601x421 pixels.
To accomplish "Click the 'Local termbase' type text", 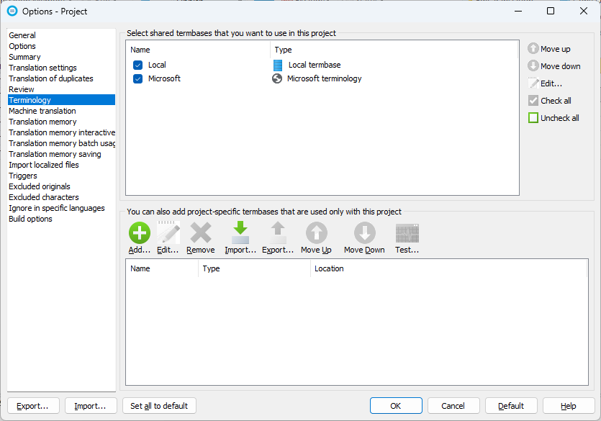I will (x=315, y=65).
